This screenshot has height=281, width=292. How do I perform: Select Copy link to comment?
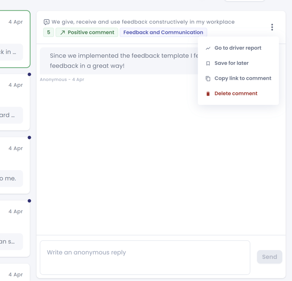click(x=238, y=78)
